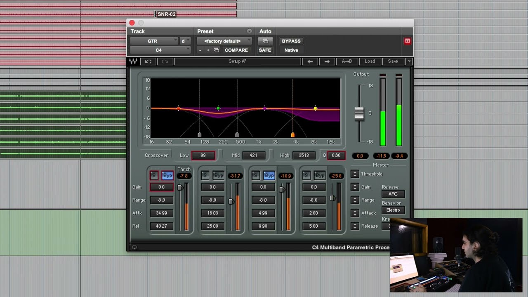The width and height of the screenshot is (528, 297).
Task: Bypass the fourth band
Action: tap(320, 175)
